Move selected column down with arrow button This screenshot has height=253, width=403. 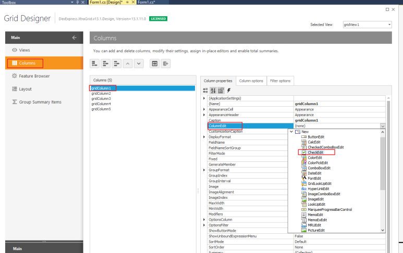click(x=139, y=64)
